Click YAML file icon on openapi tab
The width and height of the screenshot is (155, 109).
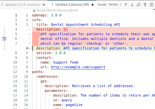click(x=2, y=5)
